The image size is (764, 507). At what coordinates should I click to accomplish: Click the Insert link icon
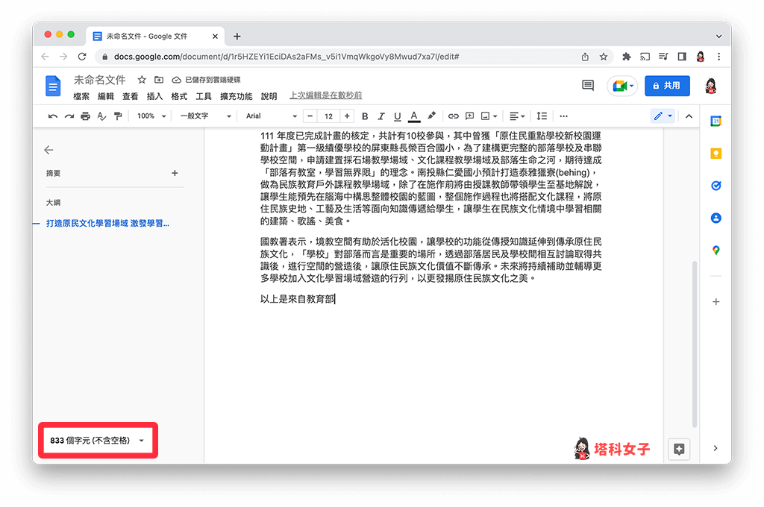(x=453, y=116)
